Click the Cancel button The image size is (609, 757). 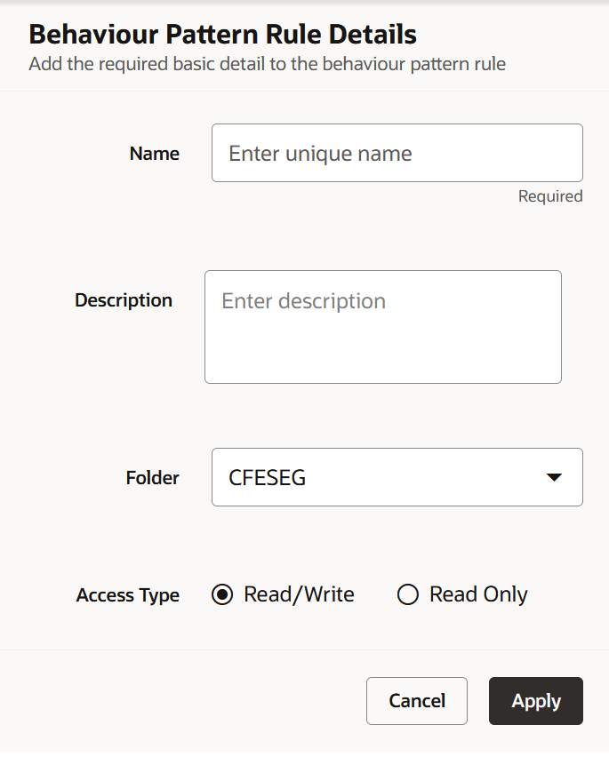(x=416, y=701)
